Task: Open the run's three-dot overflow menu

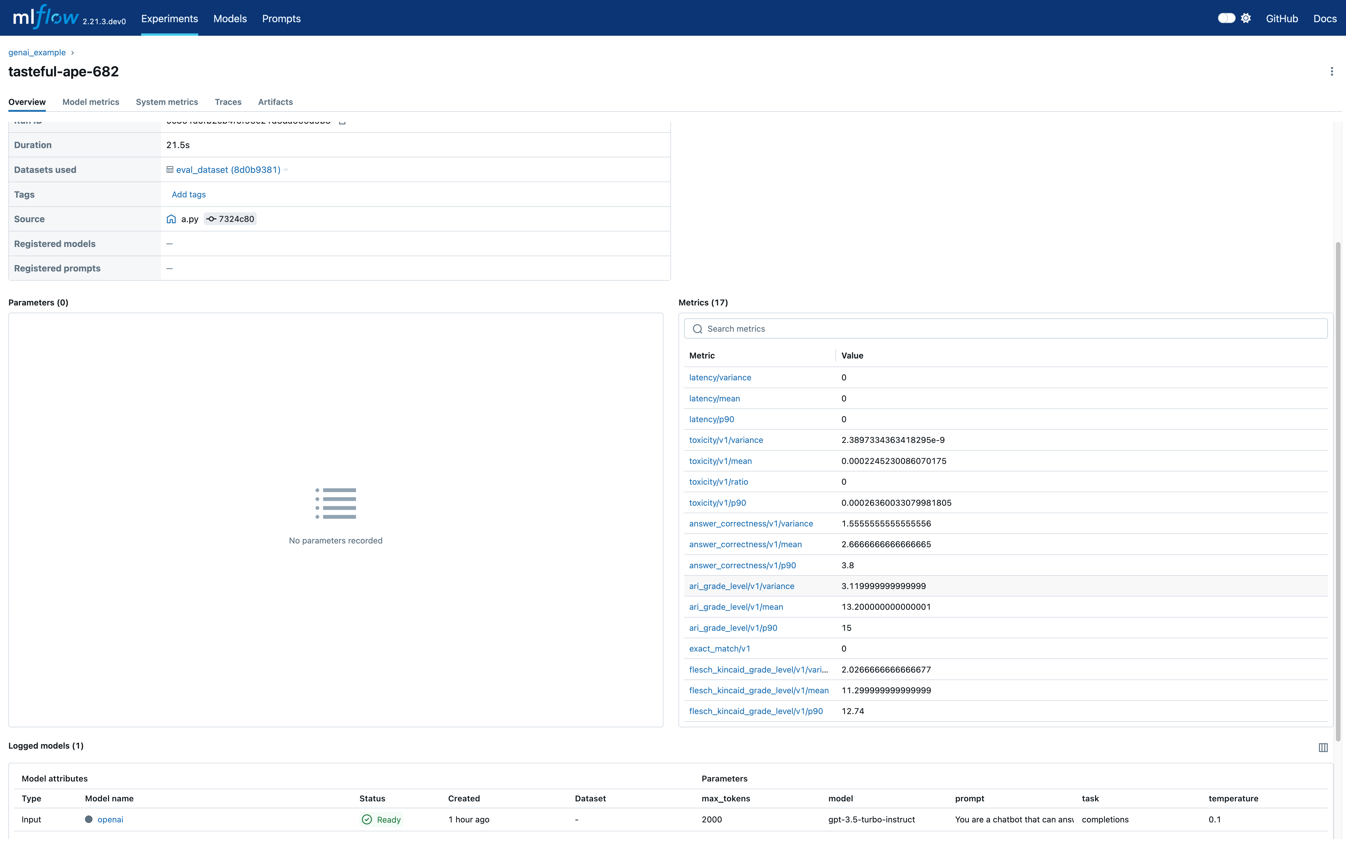Action: tap(1332, 71)
